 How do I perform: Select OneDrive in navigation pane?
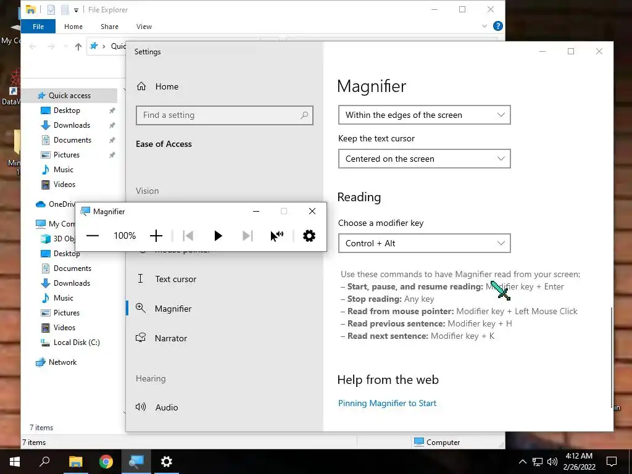(x=56, y=204)
